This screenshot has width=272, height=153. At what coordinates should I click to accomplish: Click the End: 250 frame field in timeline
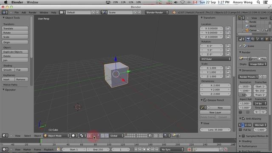coord(98,149)
